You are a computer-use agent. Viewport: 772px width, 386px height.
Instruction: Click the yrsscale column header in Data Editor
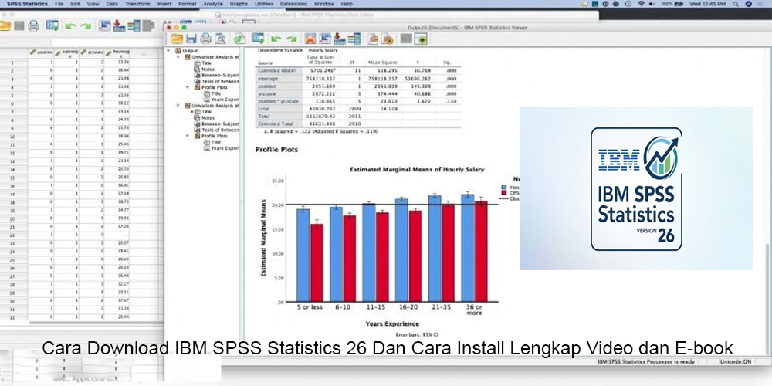92,52
